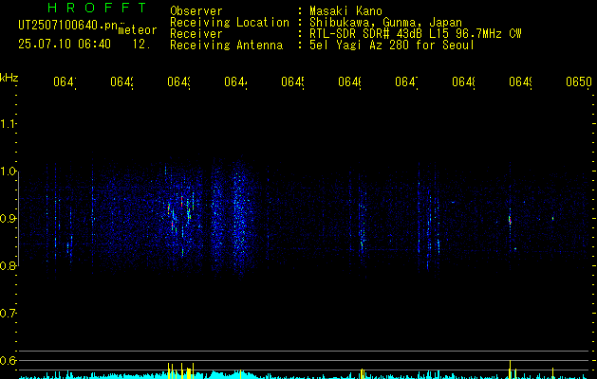Screen dimensions: 597x379
Task: Click the kHz axis unit label
Action: coord(9,78)
